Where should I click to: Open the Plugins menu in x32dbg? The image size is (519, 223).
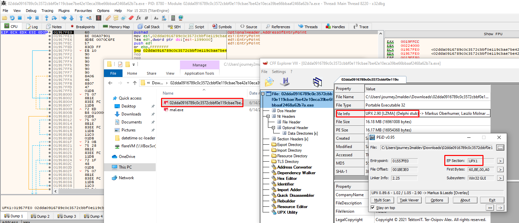[64, 11]
